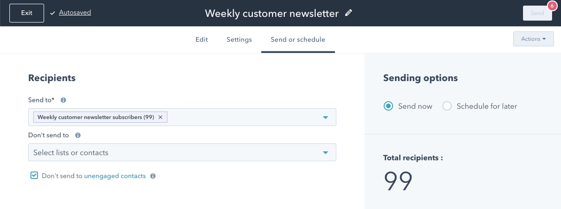Click the checkmark icon beside Autosaved

(53, 13)
